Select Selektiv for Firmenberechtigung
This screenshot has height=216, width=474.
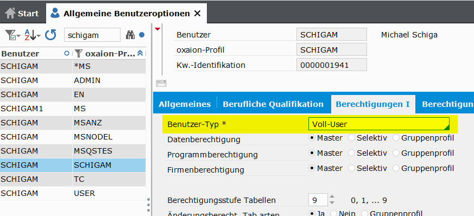pyautogui.click(x=351, y=168)
